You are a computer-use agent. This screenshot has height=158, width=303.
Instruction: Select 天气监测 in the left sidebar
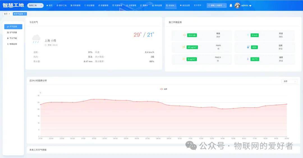coord(13,26)
